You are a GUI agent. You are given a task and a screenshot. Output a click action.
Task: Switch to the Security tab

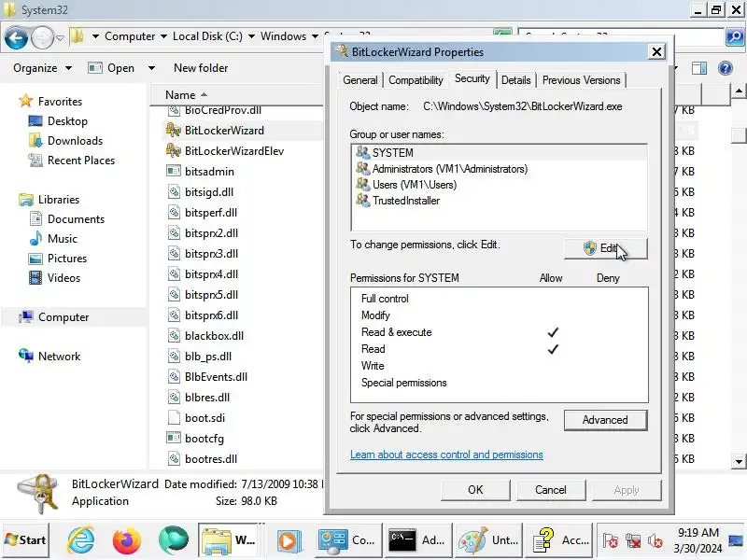(x=472, y=78)
